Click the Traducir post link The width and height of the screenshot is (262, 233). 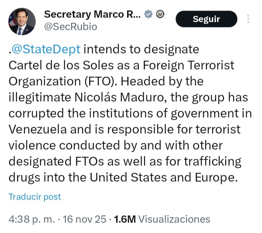click(35, 197)
